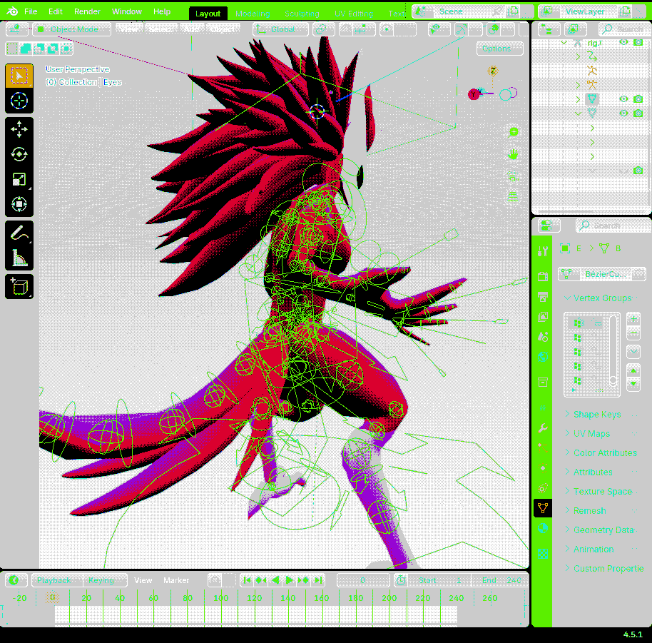Open the Object Data properties tab
Image resolution: width=652 pixels, height=643 pixels.
click(x=543, y=508)
